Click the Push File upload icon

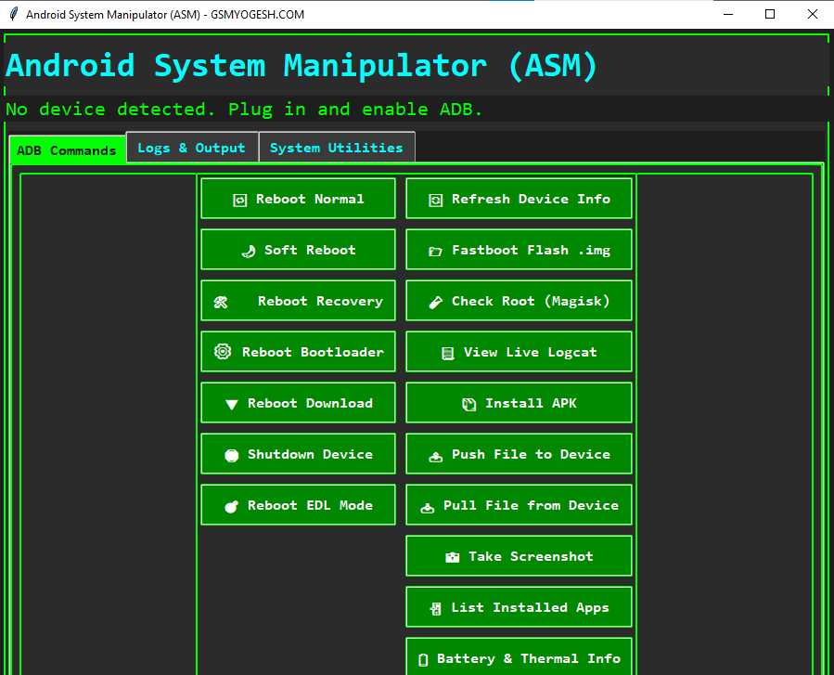434,453
